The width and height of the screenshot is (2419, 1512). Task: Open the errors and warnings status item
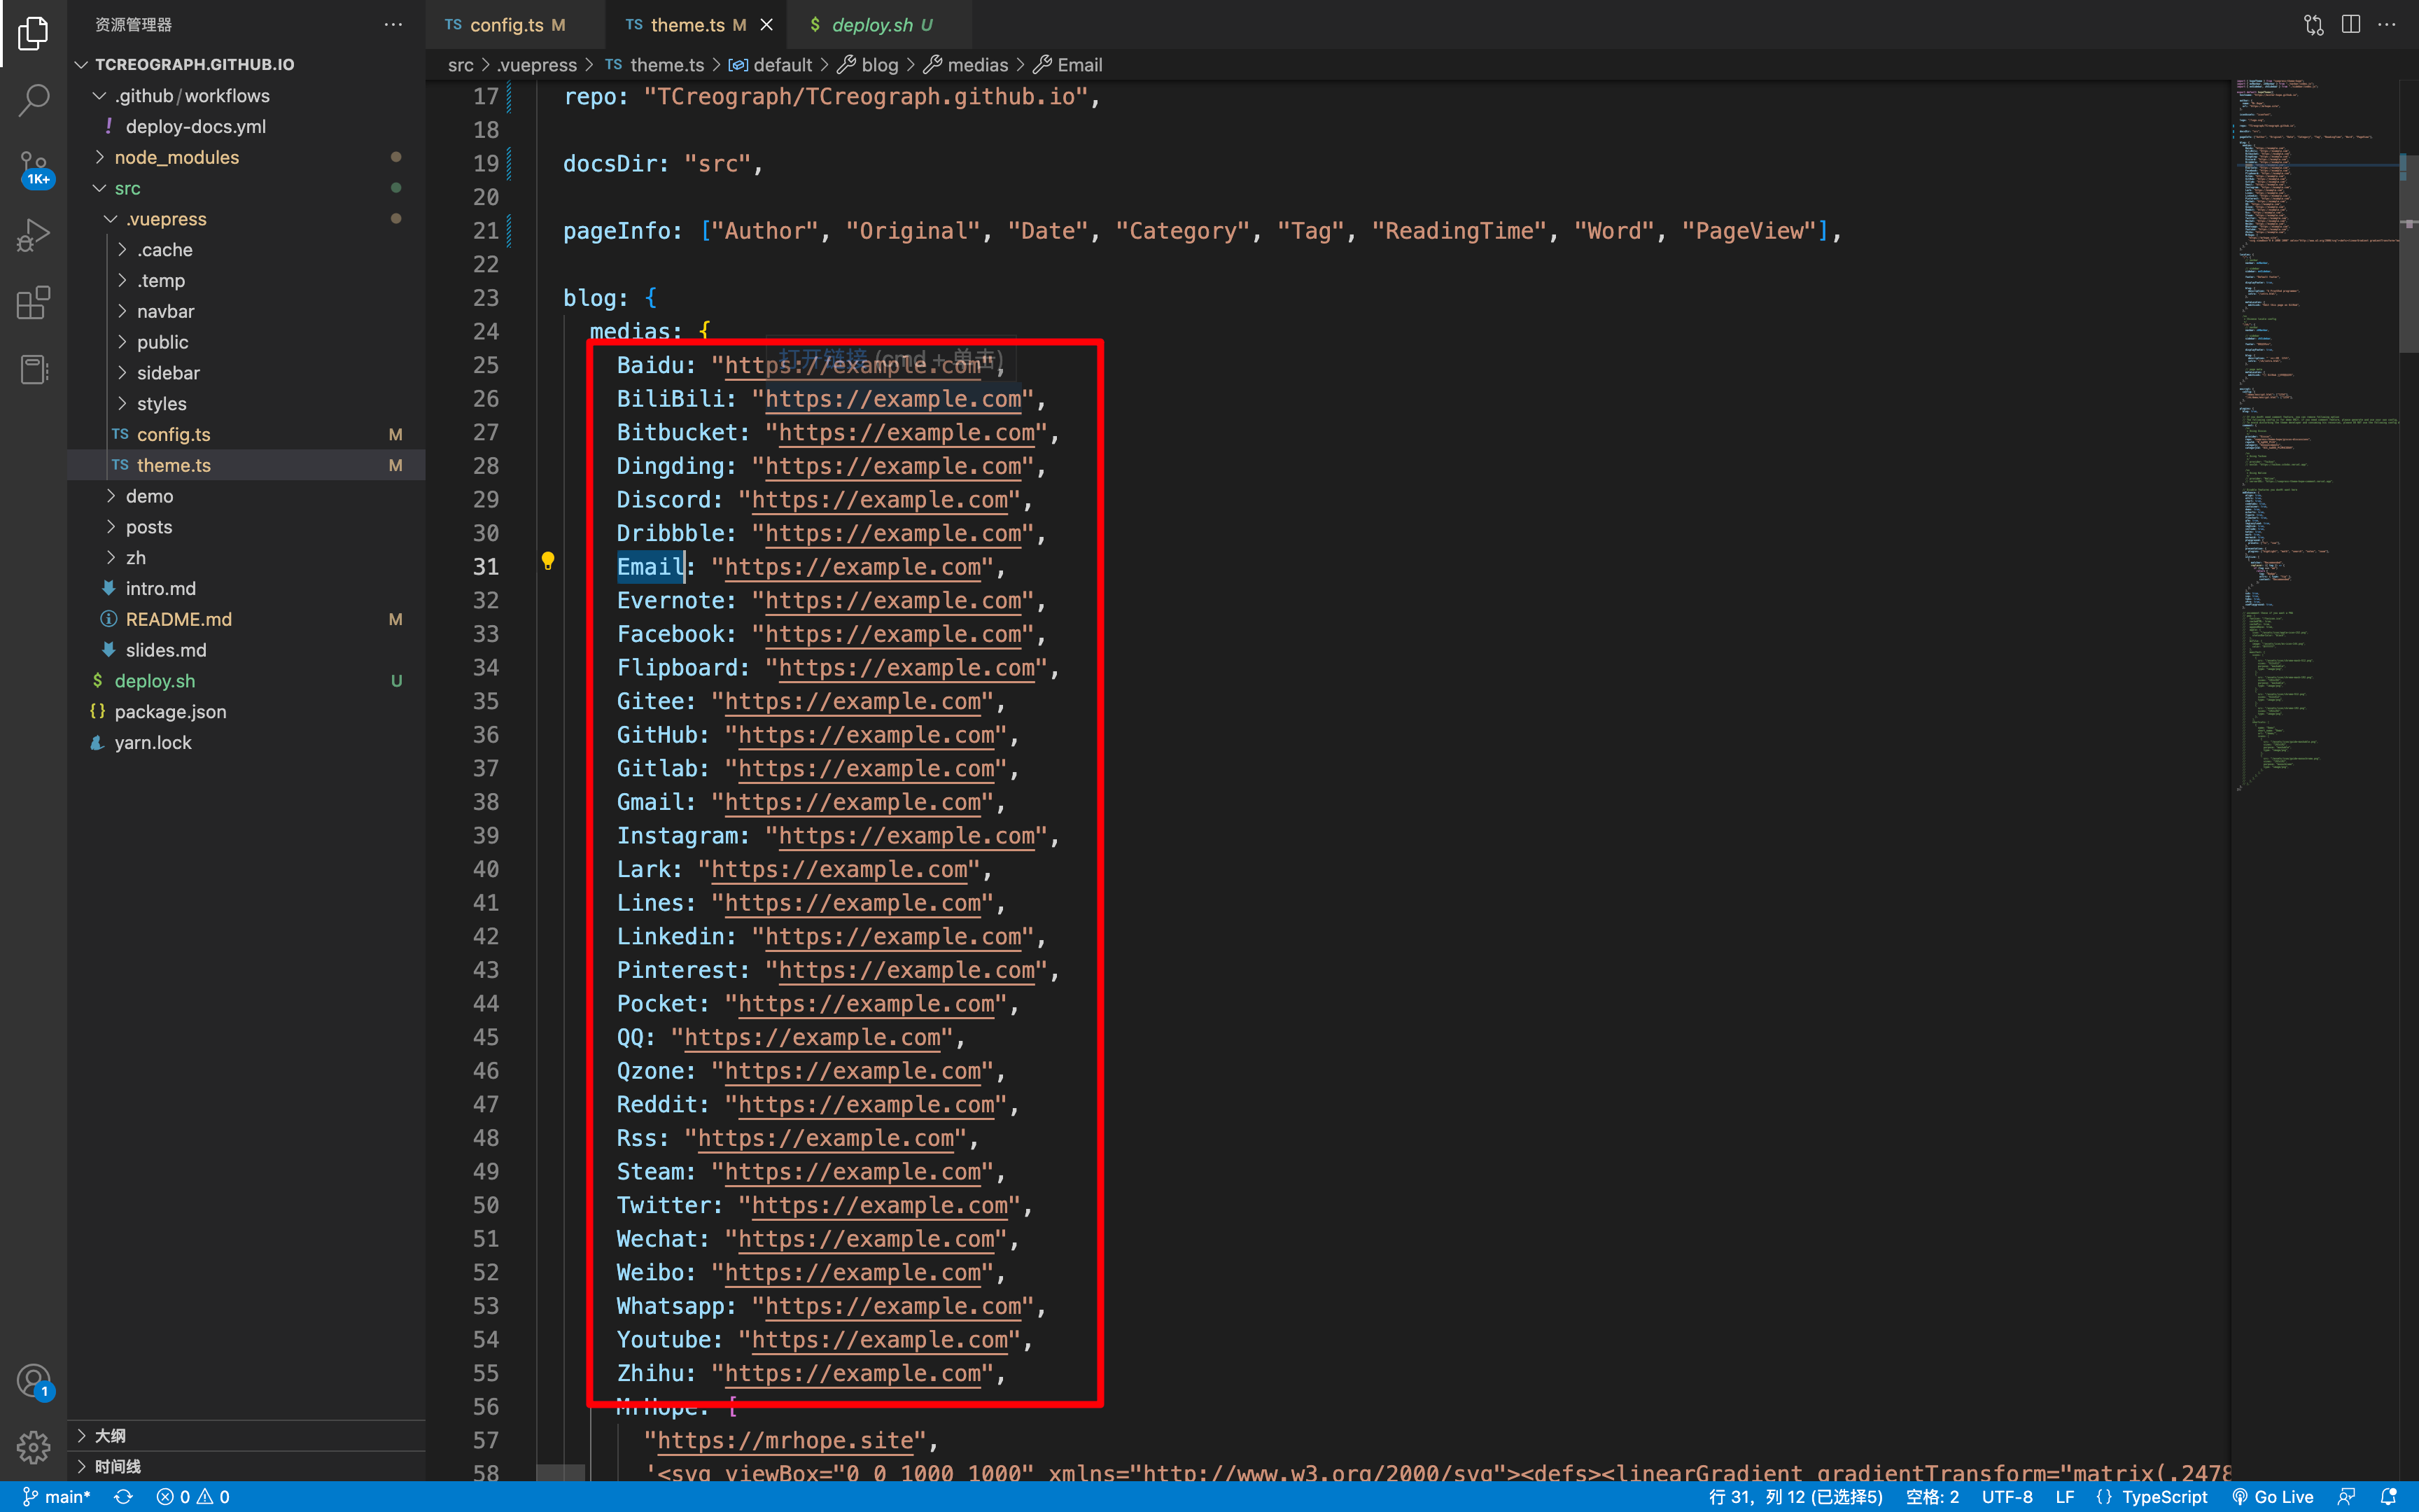pos(193,1496)
